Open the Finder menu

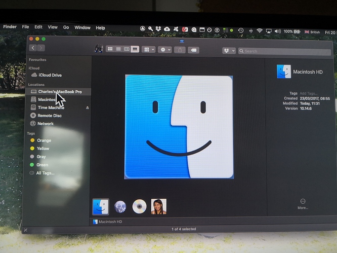tap(10, 27)
